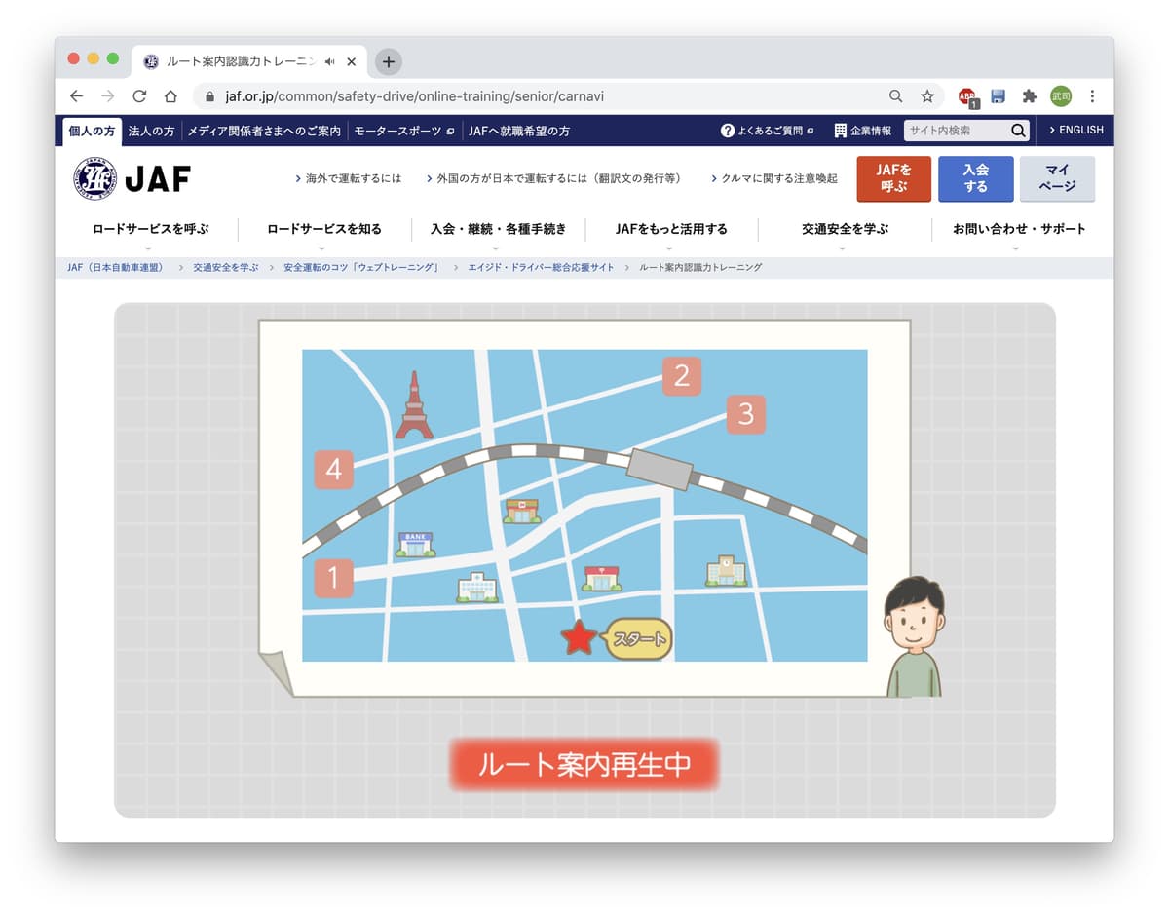Click the red star start marker
This screenshot has height=915, width=1169.
pyautogui.click(x=580, y=636)
